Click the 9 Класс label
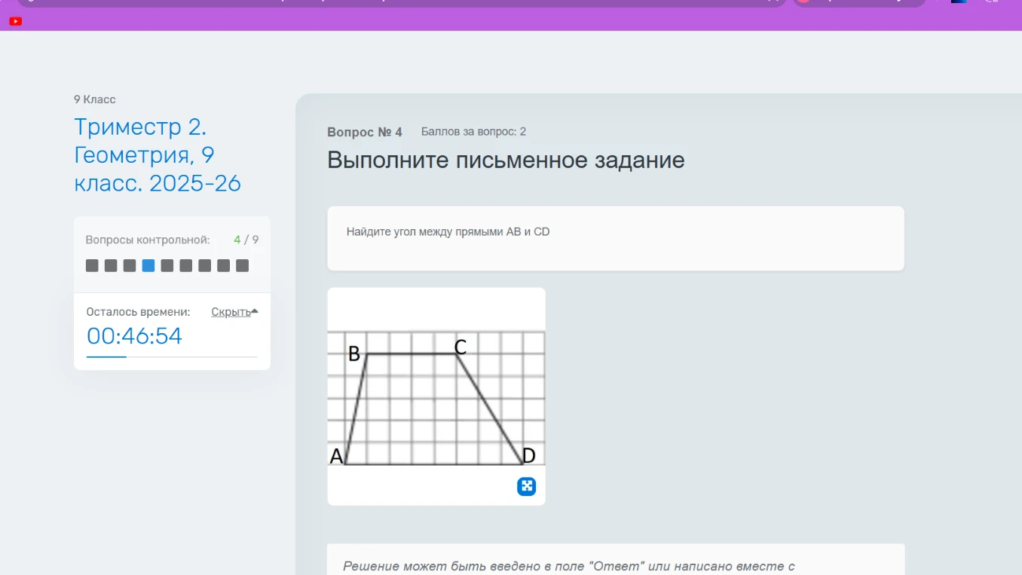 tap(95, 99)
